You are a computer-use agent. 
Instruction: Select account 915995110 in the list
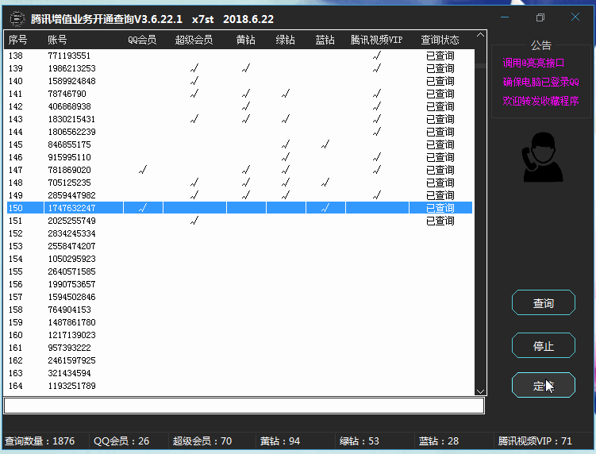(69, 157)
